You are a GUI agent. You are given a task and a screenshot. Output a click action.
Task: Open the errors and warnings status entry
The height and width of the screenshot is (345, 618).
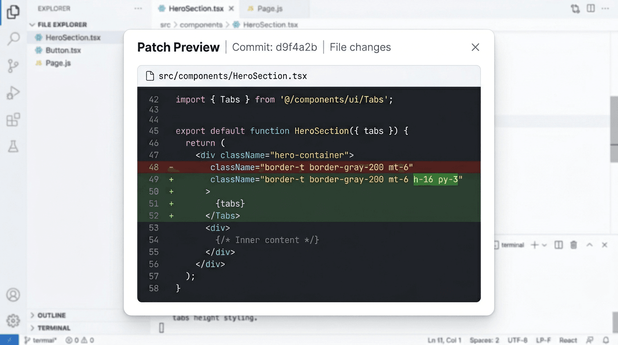coord(79,340)
